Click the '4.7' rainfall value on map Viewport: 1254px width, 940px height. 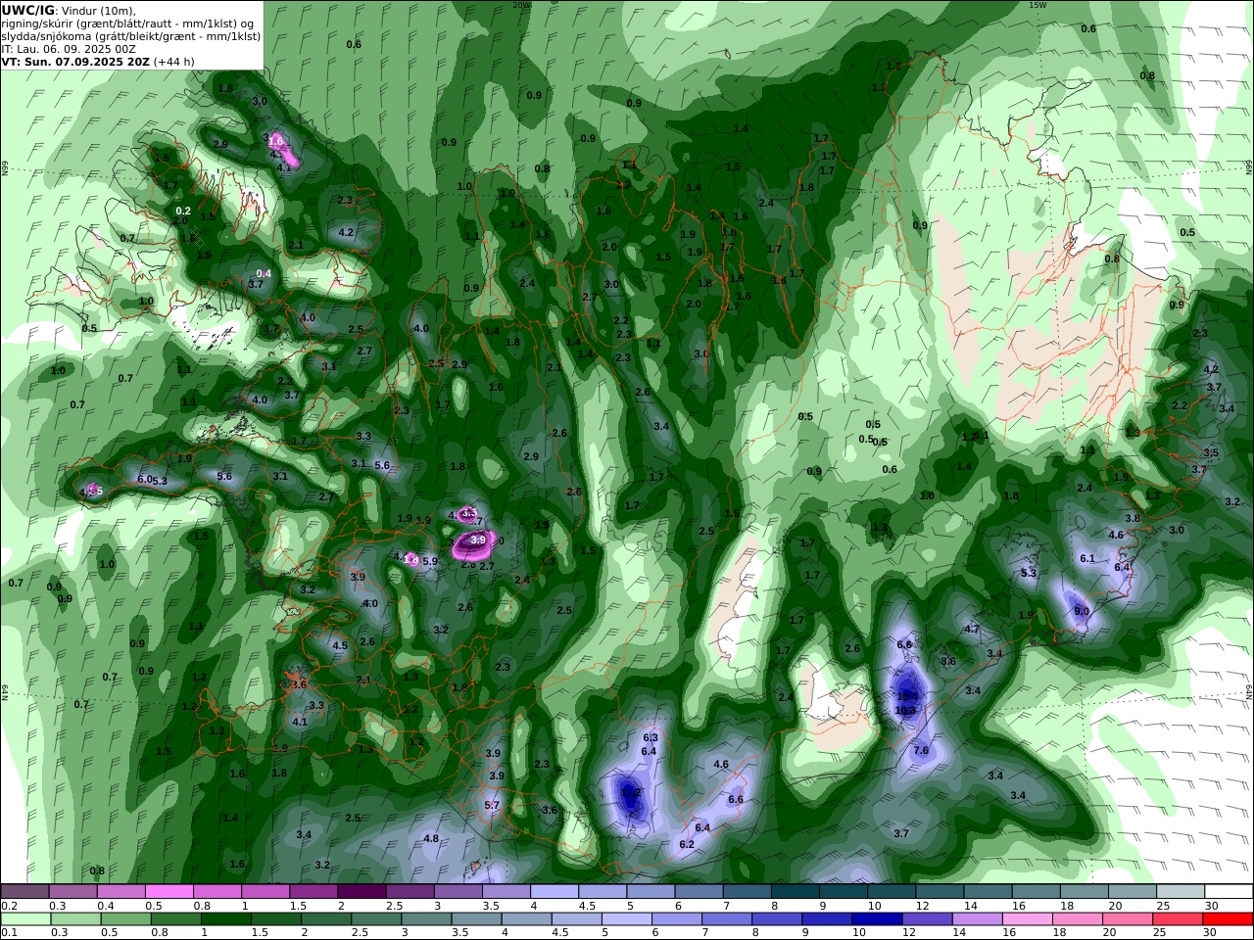click(972, 630)
